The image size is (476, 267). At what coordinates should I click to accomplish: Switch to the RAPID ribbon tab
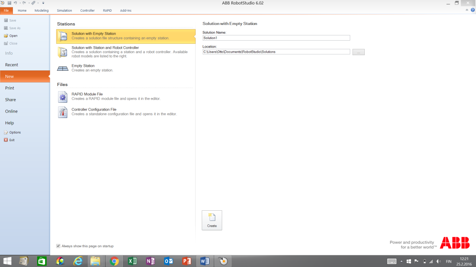(107, 10)
